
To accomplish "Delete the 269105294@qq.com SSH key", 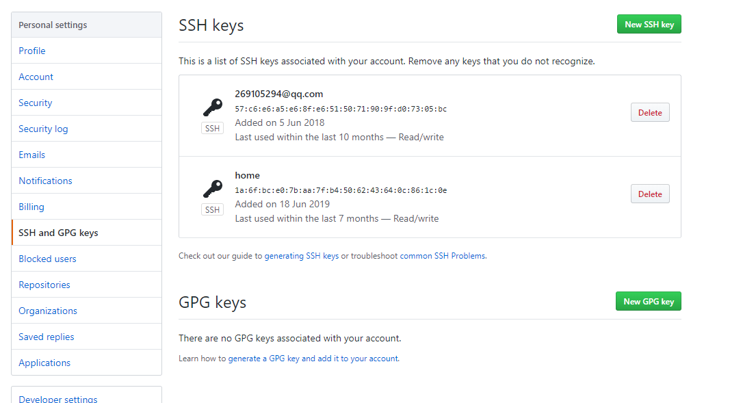I will [x=649, y=113].
